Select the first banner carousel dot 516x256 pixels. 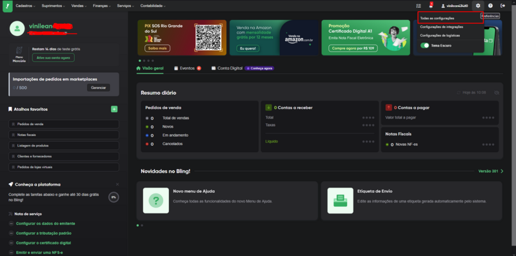pyautogui.click(x=140, y=61)
